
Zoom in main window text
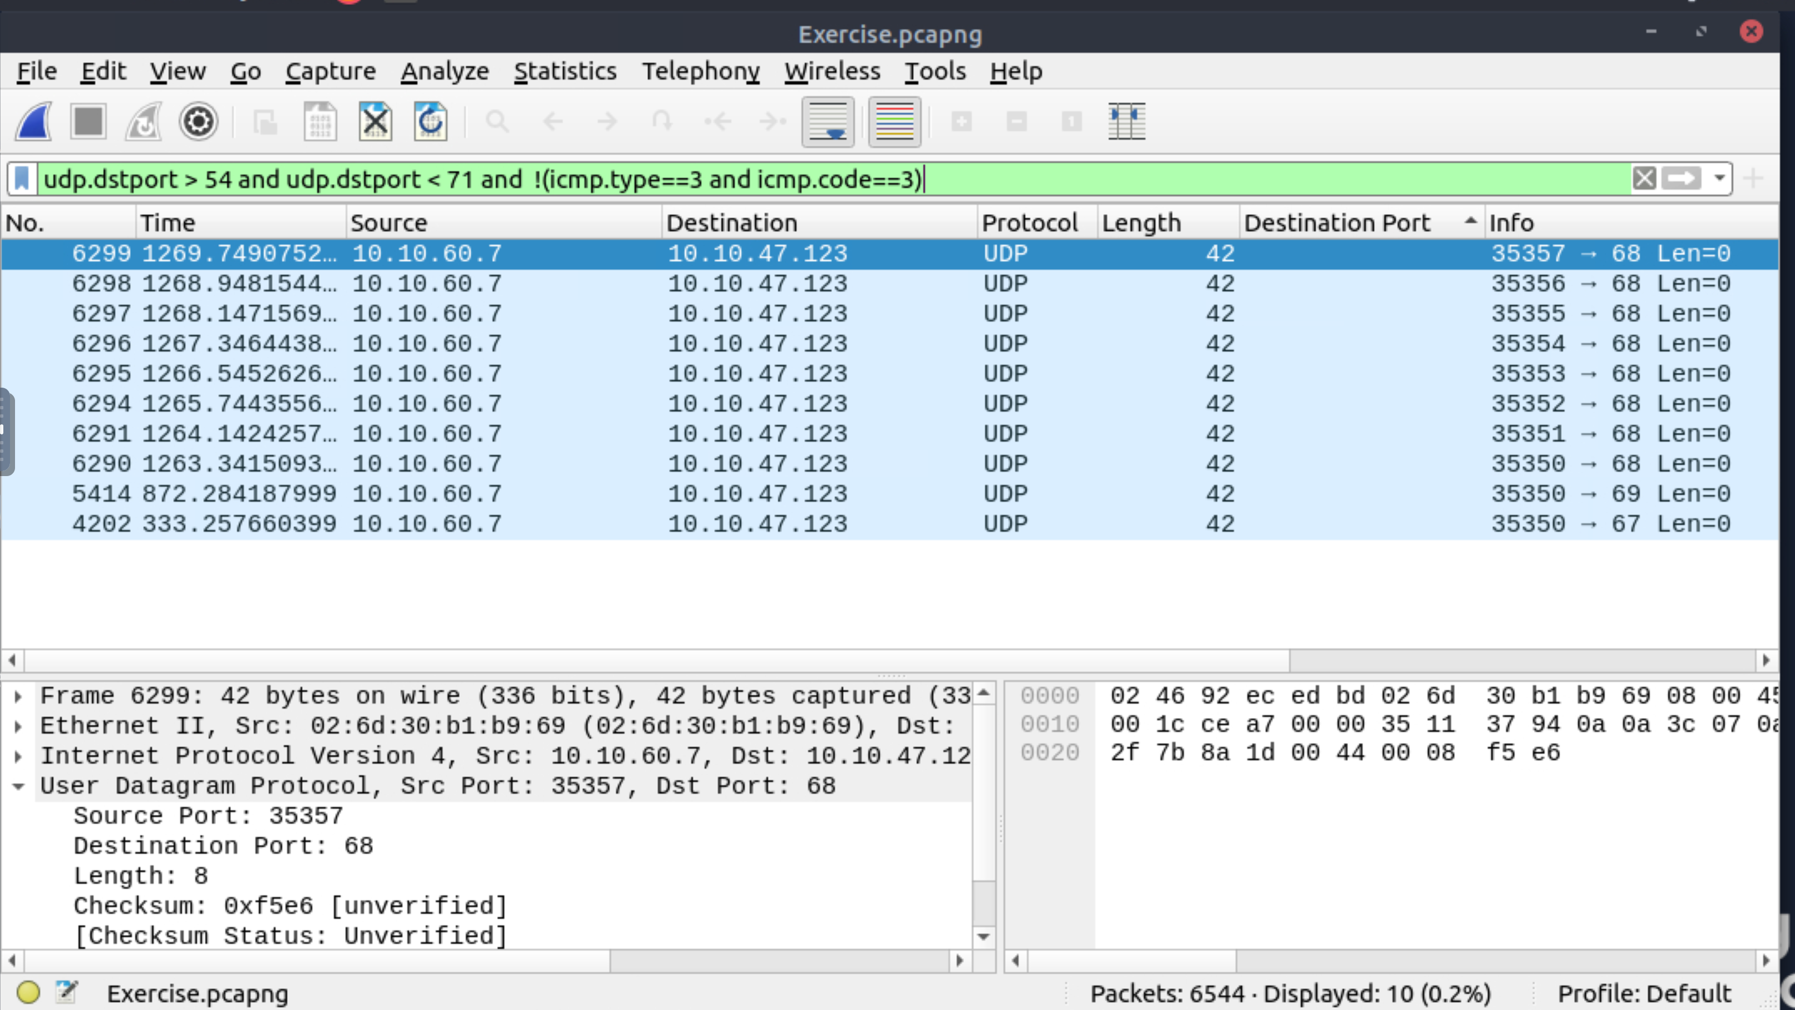(962, 122)
